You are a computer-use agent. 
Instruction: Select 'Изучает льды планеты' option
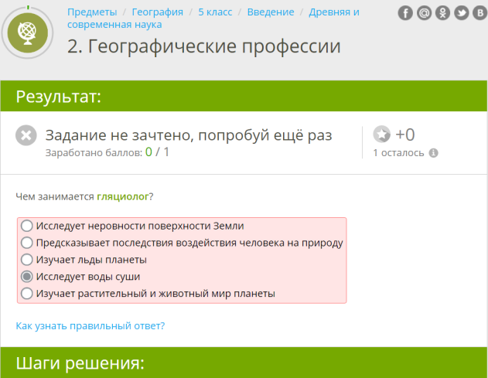pos(27,260)
